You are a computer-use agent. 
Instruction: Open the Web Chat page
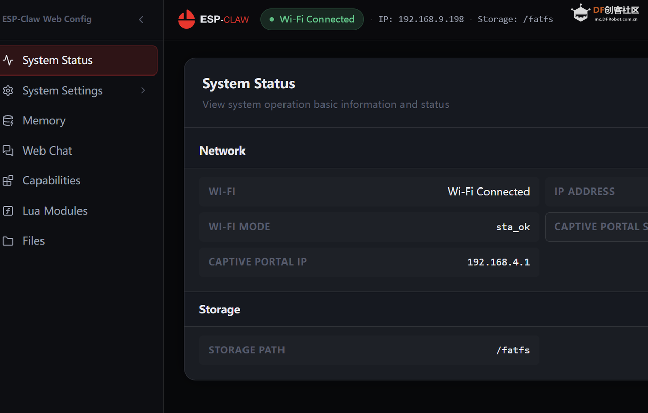tap(78, 151)
